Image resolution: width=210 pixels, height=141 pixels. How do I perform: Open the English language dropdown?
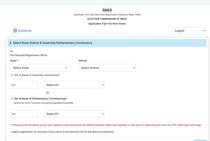189,31
